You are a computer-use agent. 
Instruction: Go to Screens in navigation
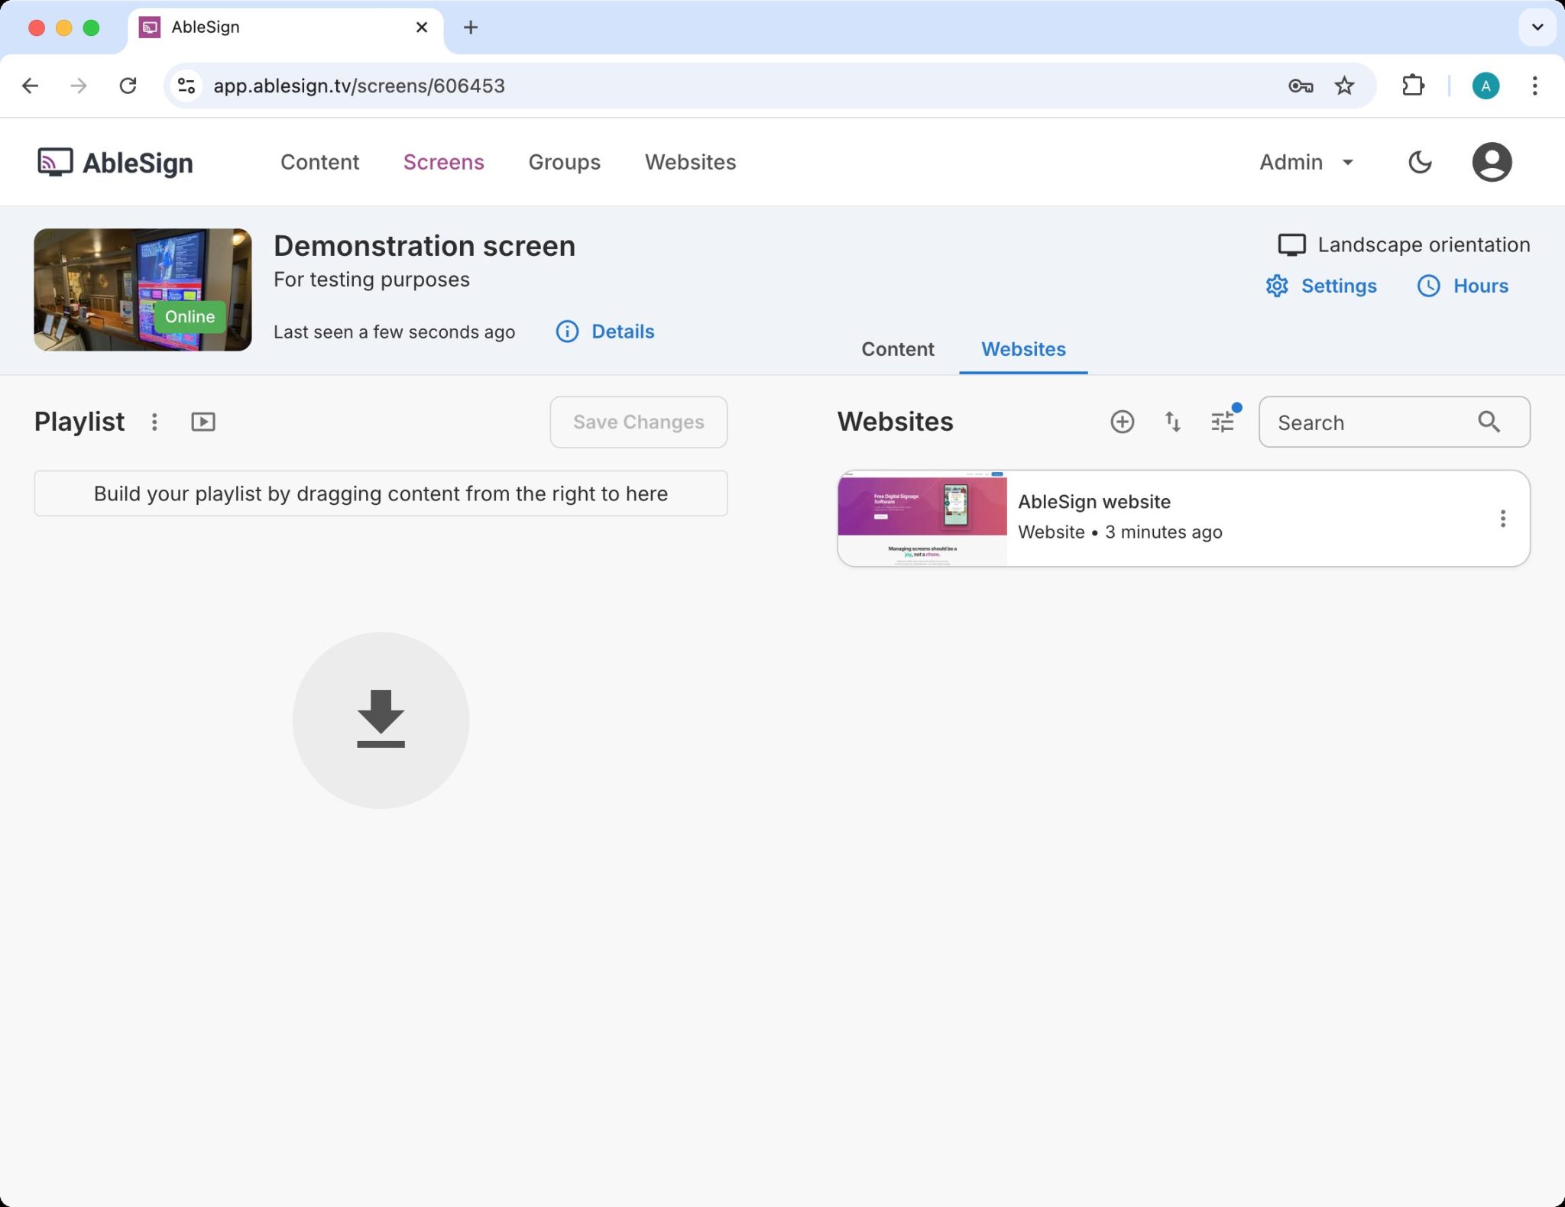[443, 162]
